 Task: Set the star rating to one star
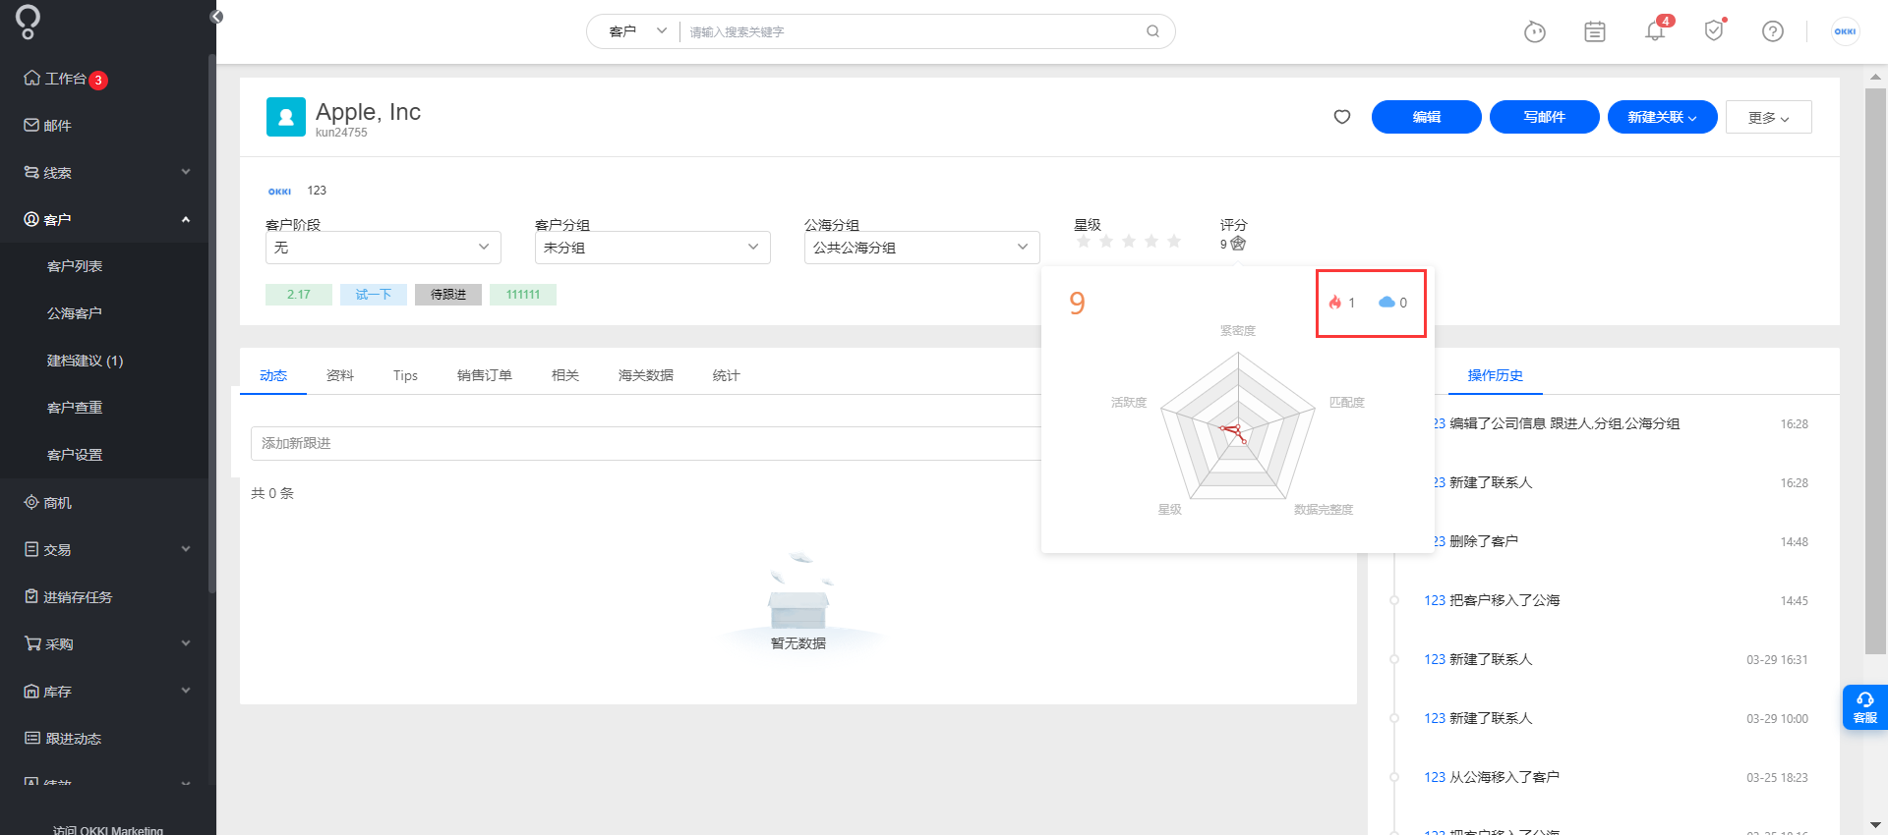[x=1084, y=242]
